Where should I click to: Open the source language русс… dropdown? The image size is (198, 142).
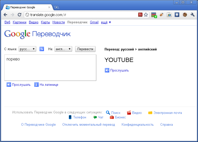27,49
